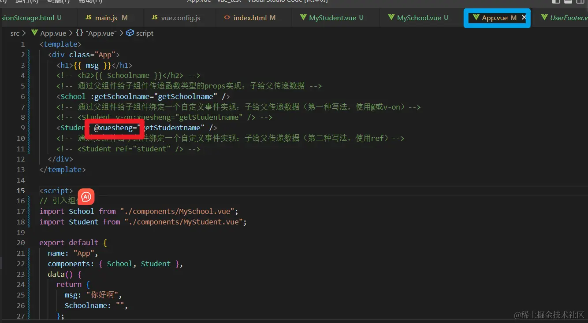Click the name: "App" property line
Image resolution: width=588 pixels, height=323 pixels.
(73, 253)
